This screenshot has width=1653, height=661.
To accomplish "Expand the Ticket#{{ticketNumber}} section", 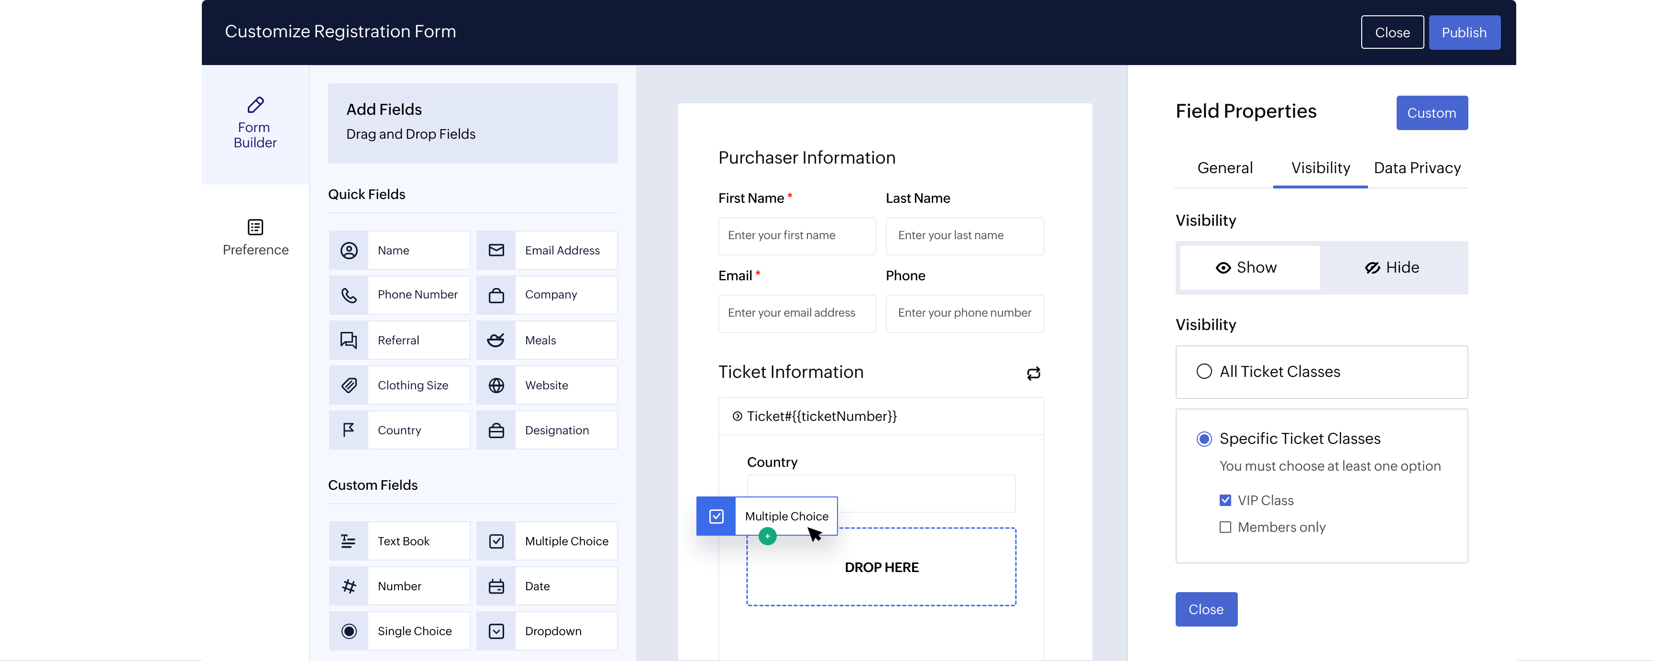I will 738,417.
